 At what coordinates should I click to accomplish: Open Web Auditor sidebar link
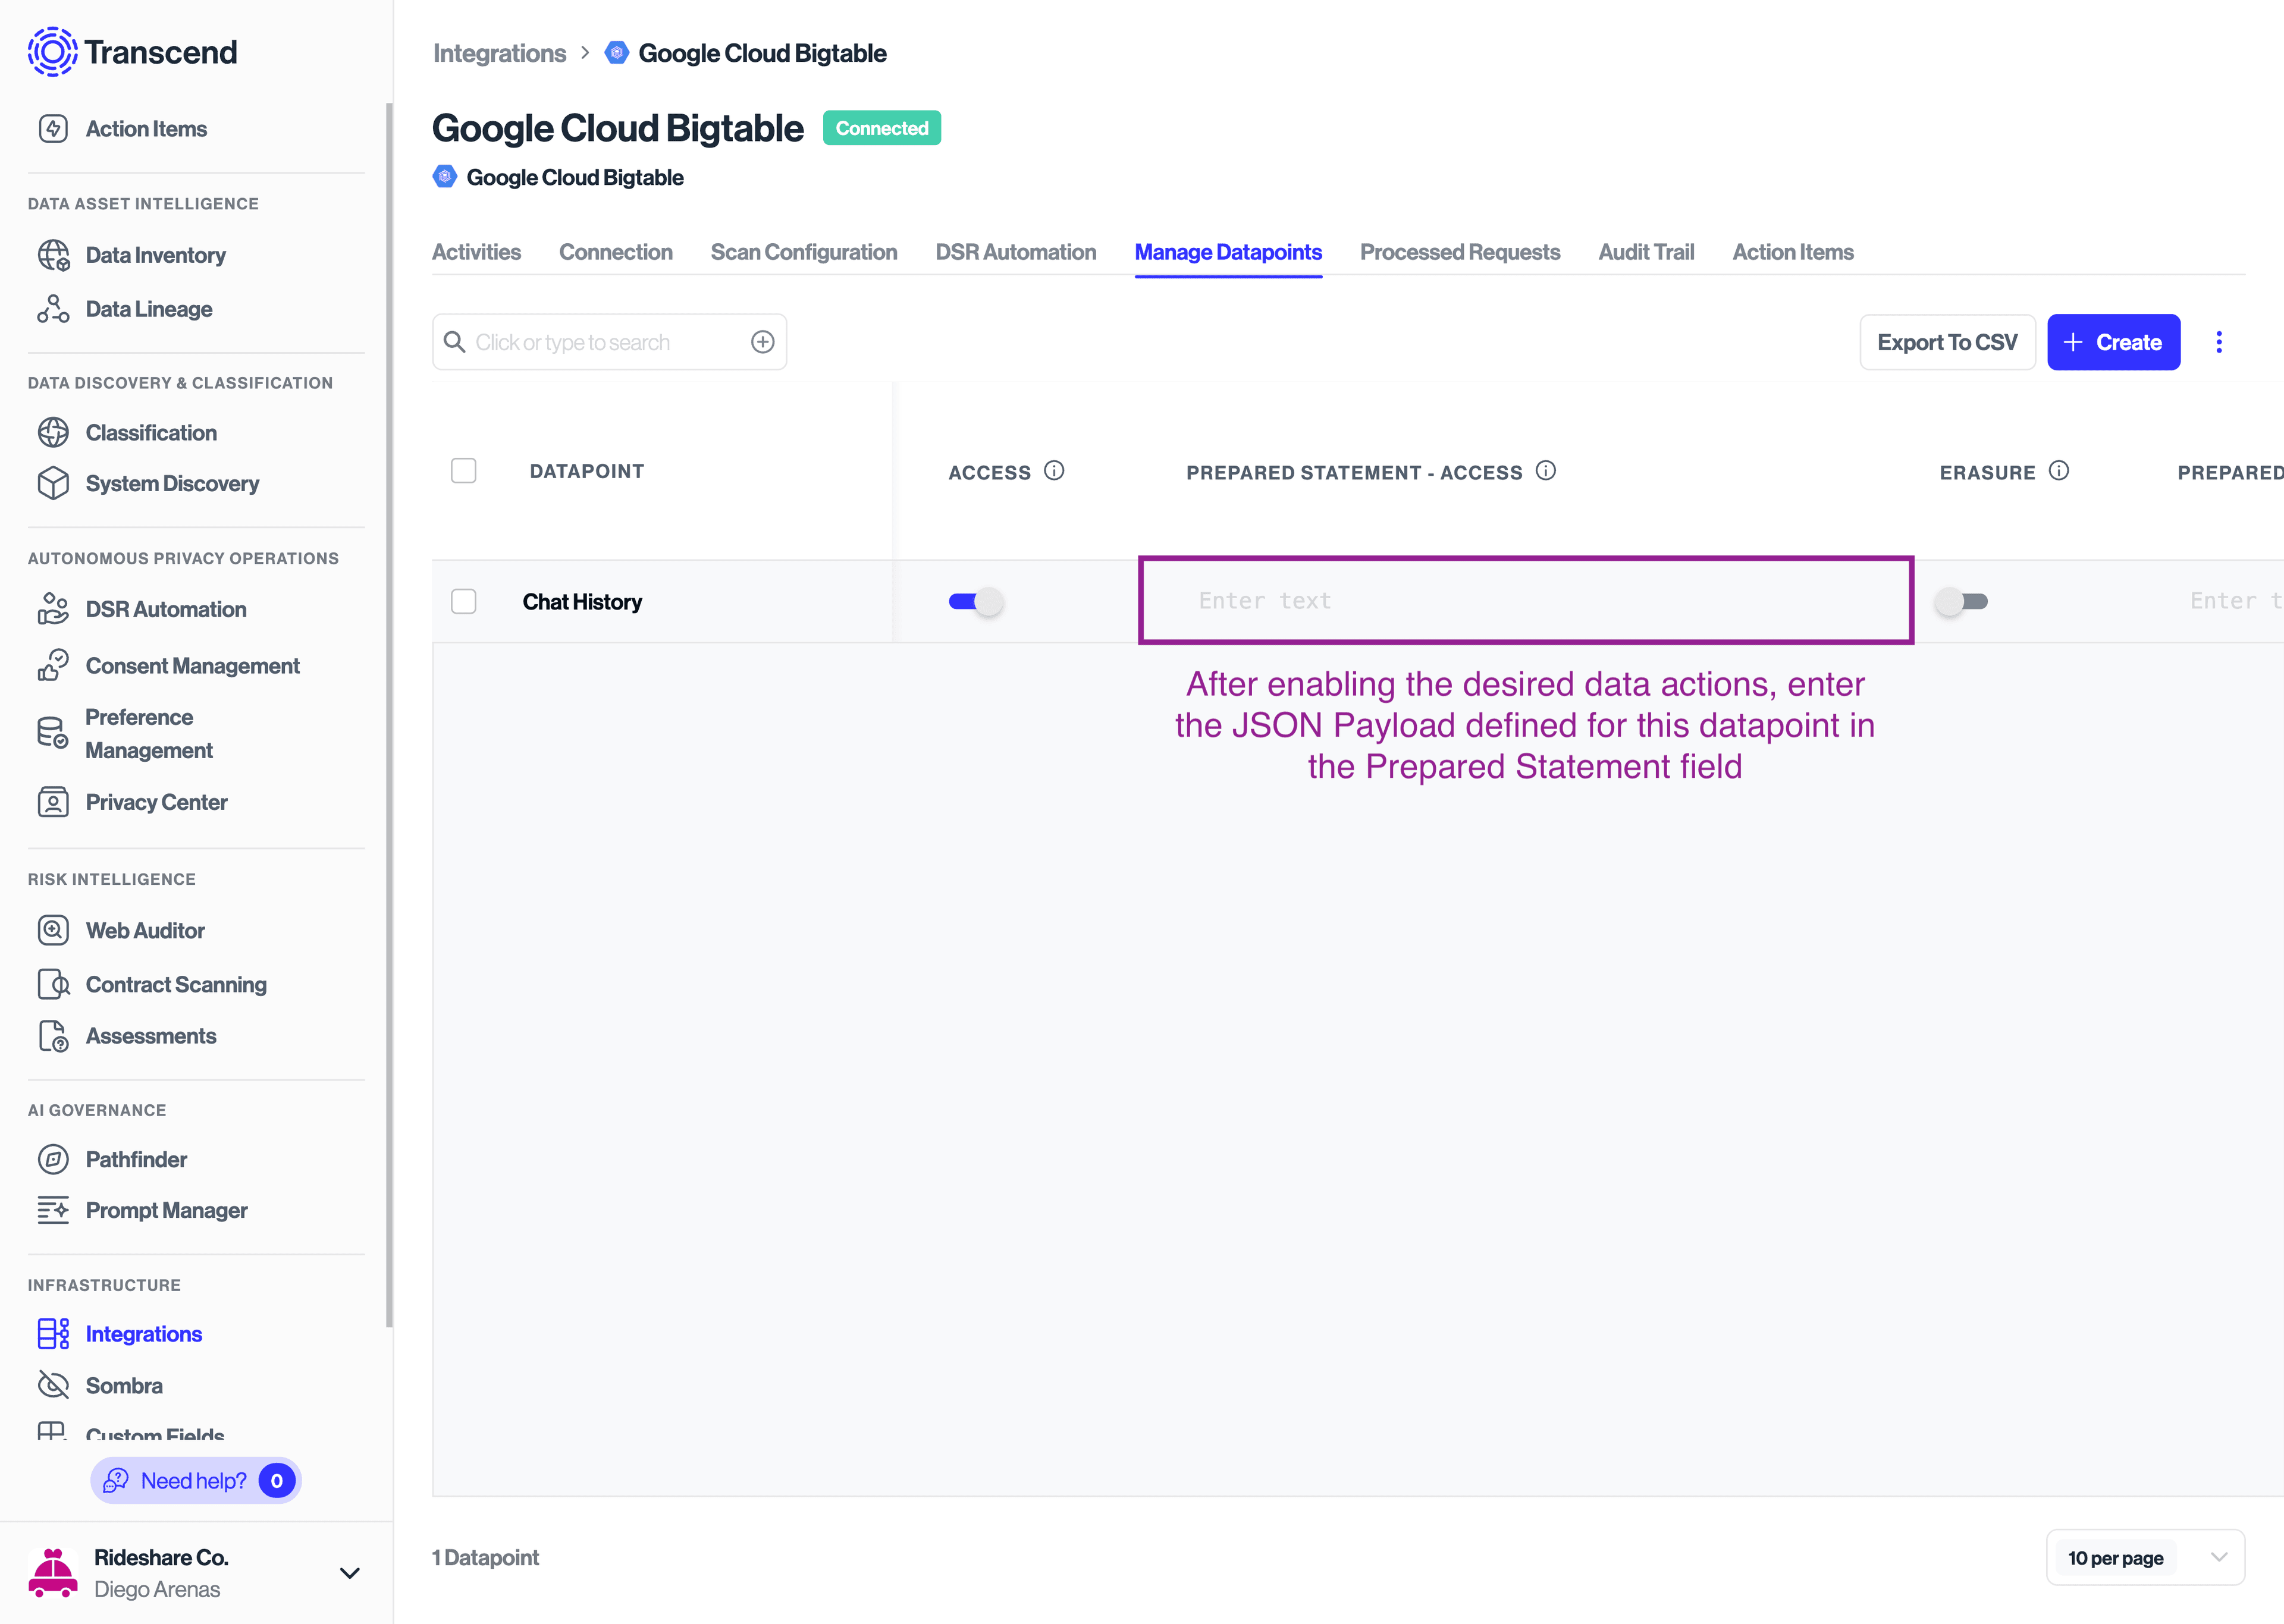(145, 930)
